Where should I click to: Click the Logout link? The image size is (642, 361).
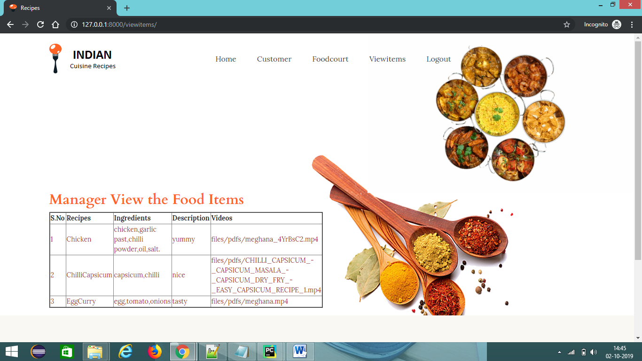[438, 59]
